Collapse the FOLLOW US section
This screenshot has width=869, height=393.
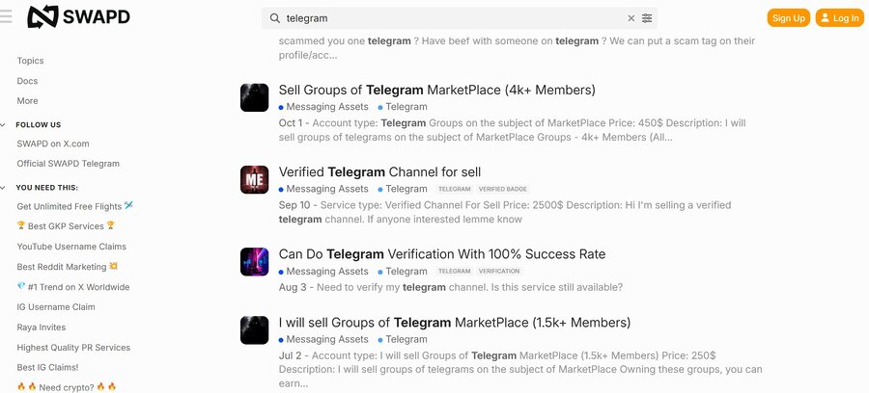4,124
